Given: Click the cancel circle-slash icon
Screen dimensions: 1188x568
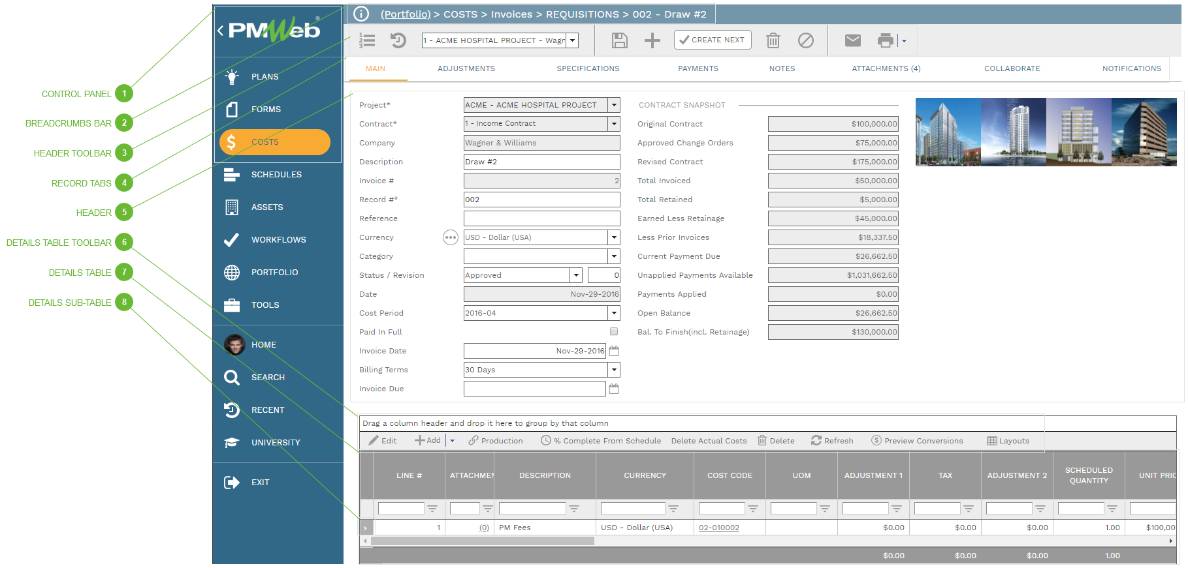Looking at the screenshot, I should 805,40.
